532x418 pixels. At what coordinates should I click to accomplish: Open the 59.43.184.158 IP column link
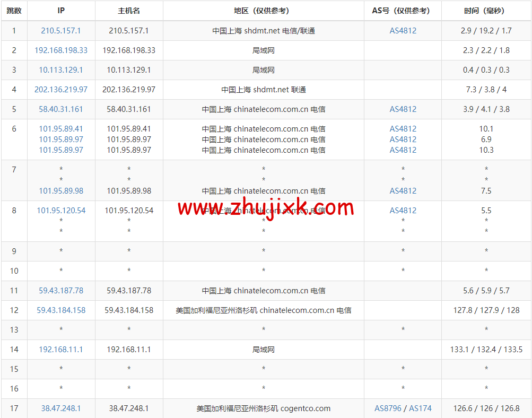pyautogui.click(x=61, y=310)
